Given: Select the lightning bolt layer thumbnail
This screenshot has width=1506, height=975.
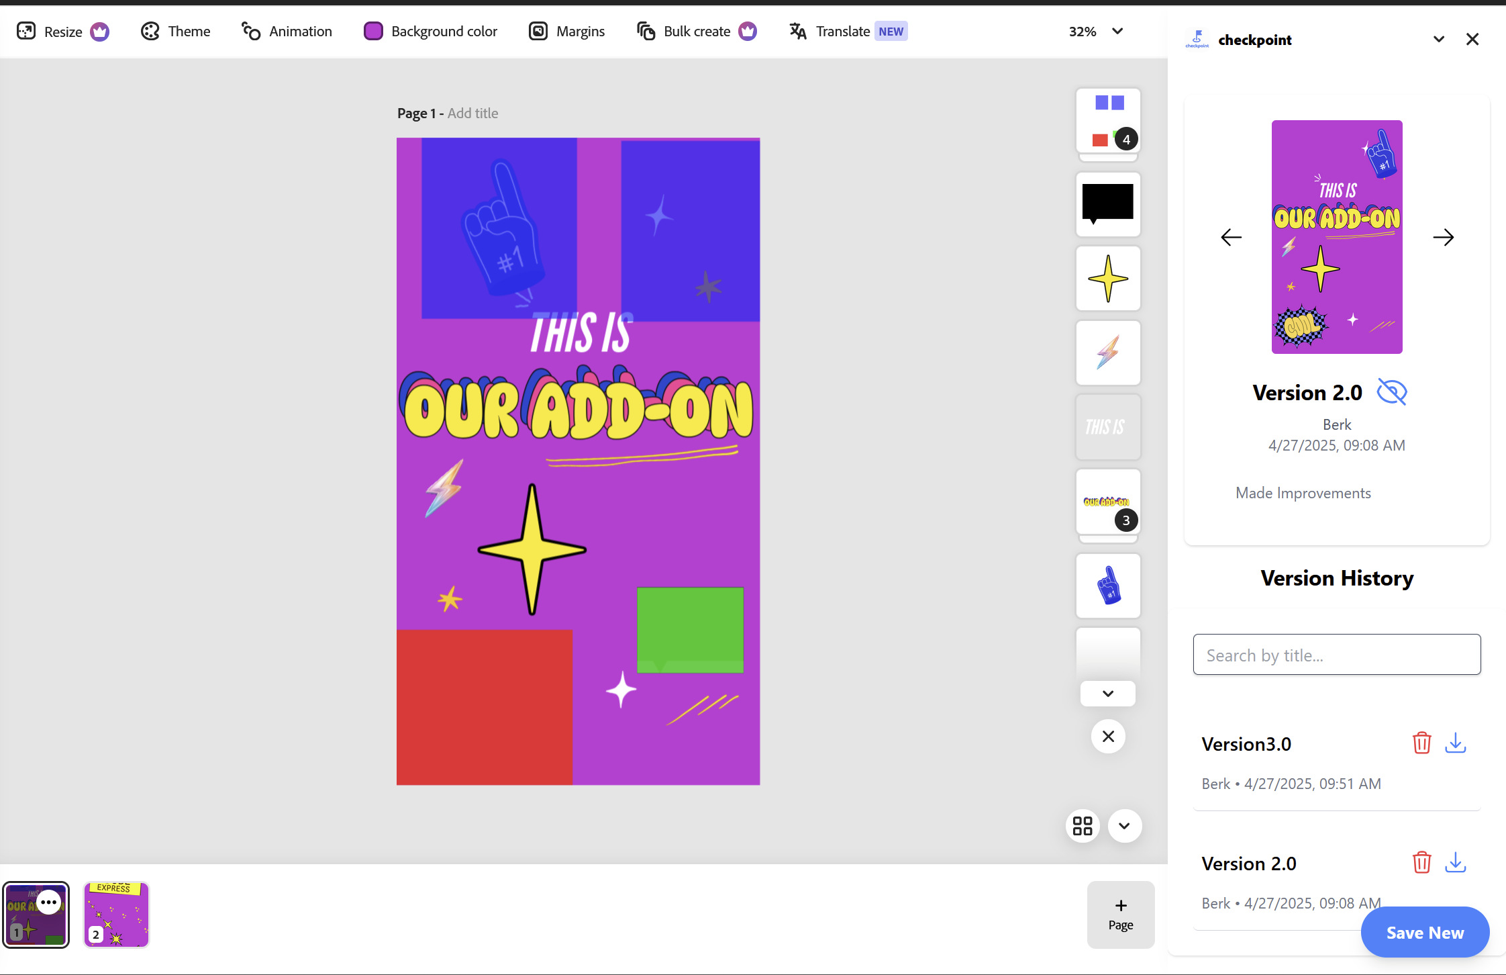Looking at the screenshot, I should [1108, 353].
